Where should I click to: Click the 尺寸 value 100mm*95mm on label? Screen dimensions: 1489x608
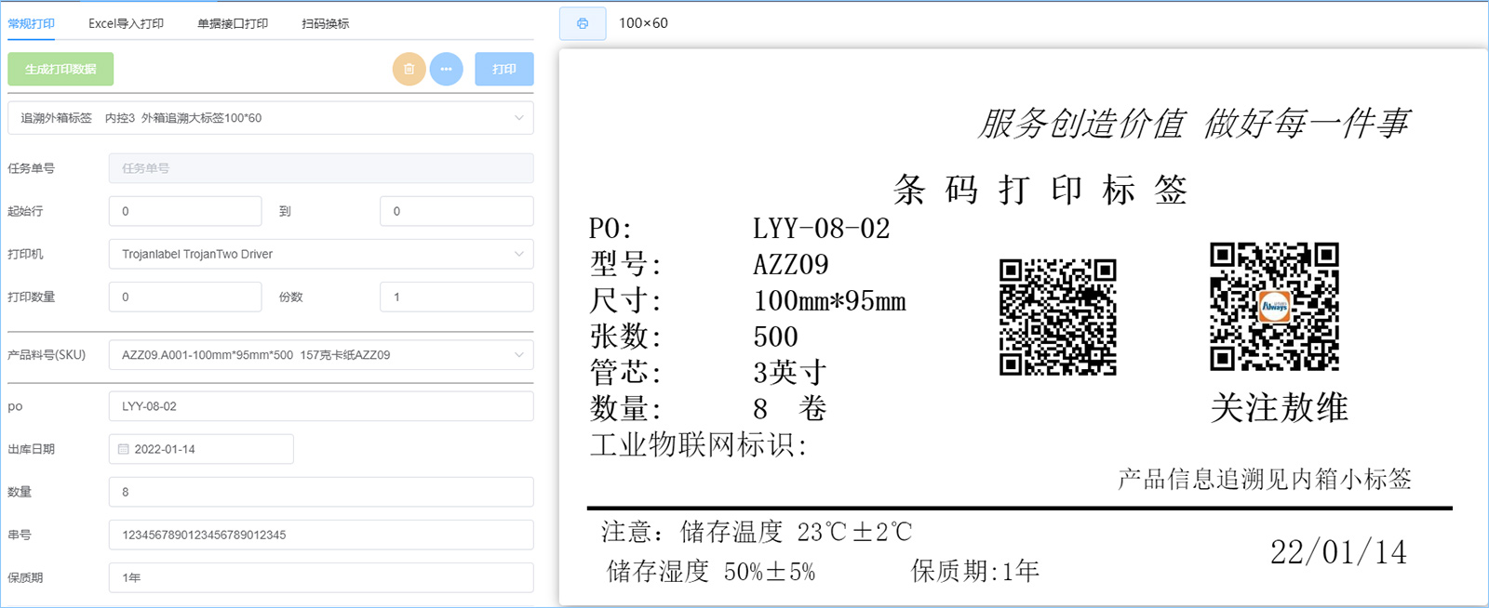point(830,301)
